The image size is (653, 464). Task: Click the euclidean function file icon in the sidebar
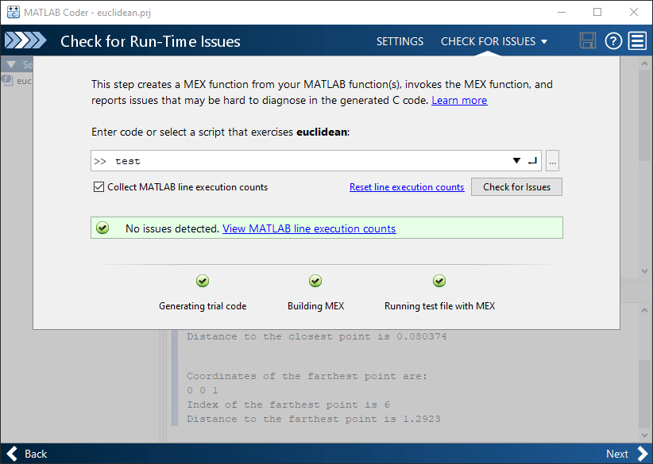(x=7, y=80)
